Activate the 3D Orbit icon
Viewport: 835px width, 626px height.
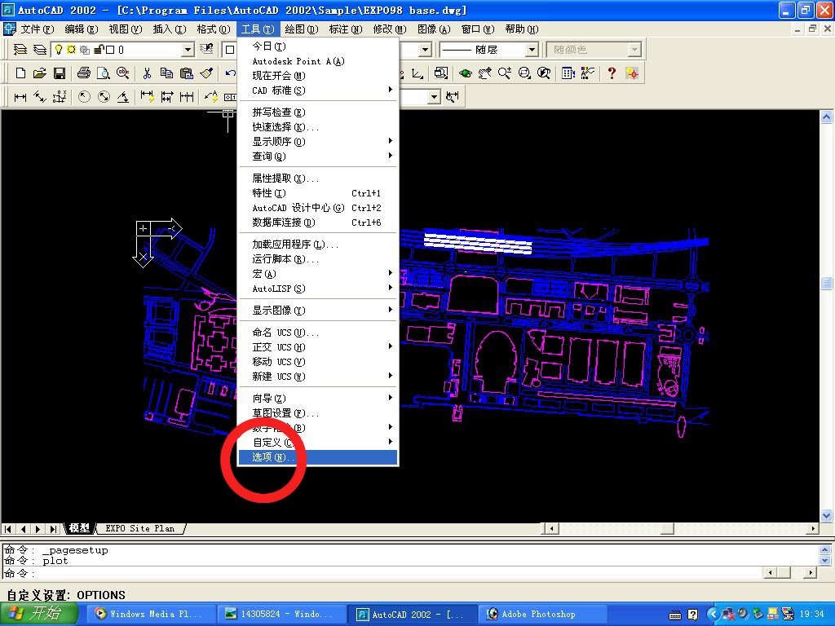coord(465,73)
